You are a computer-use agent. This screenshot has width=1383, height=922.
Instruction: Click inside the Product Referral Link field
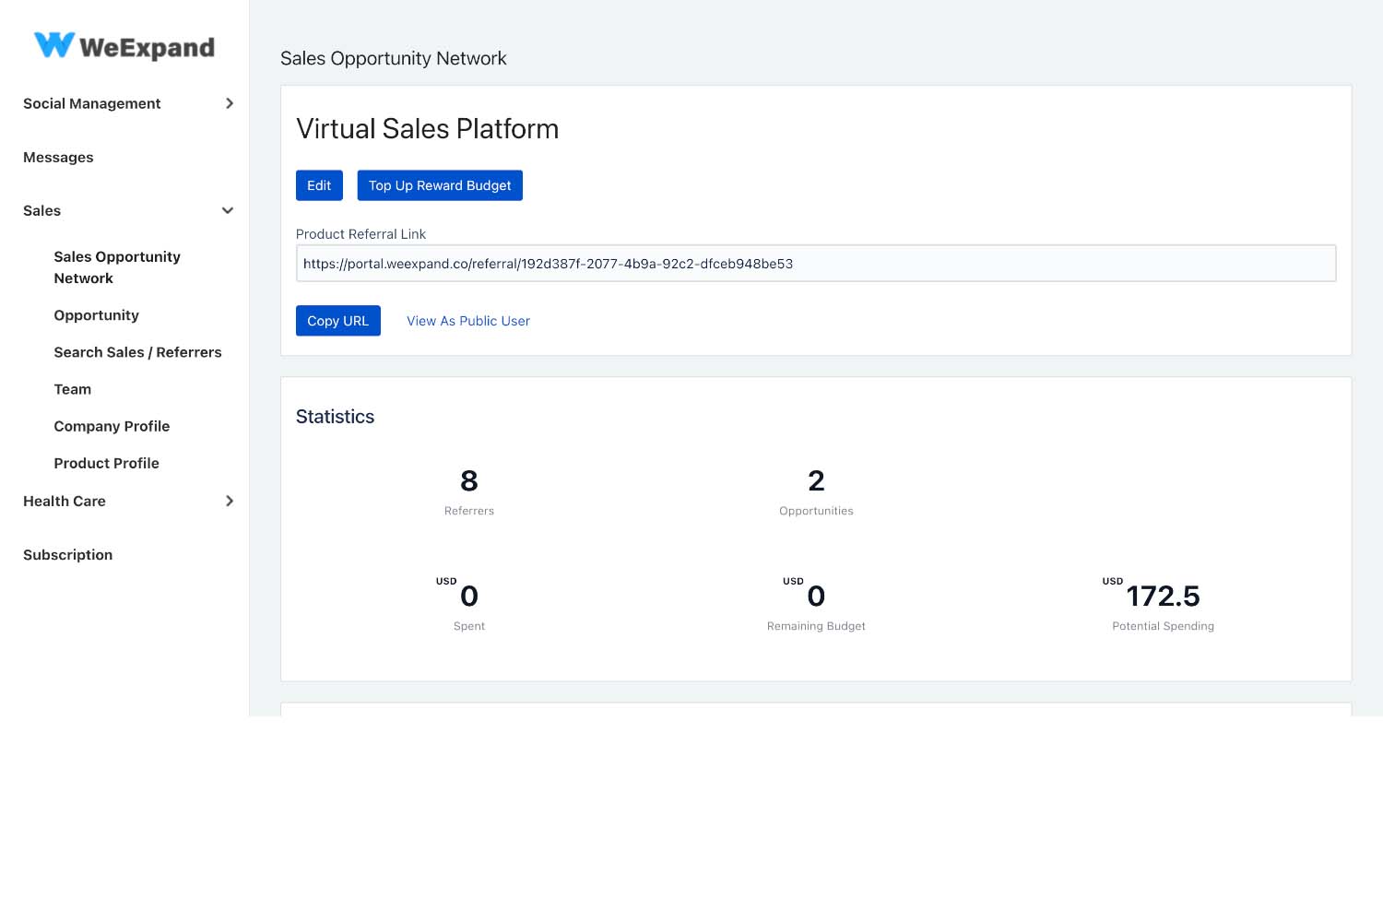[815, 264]
